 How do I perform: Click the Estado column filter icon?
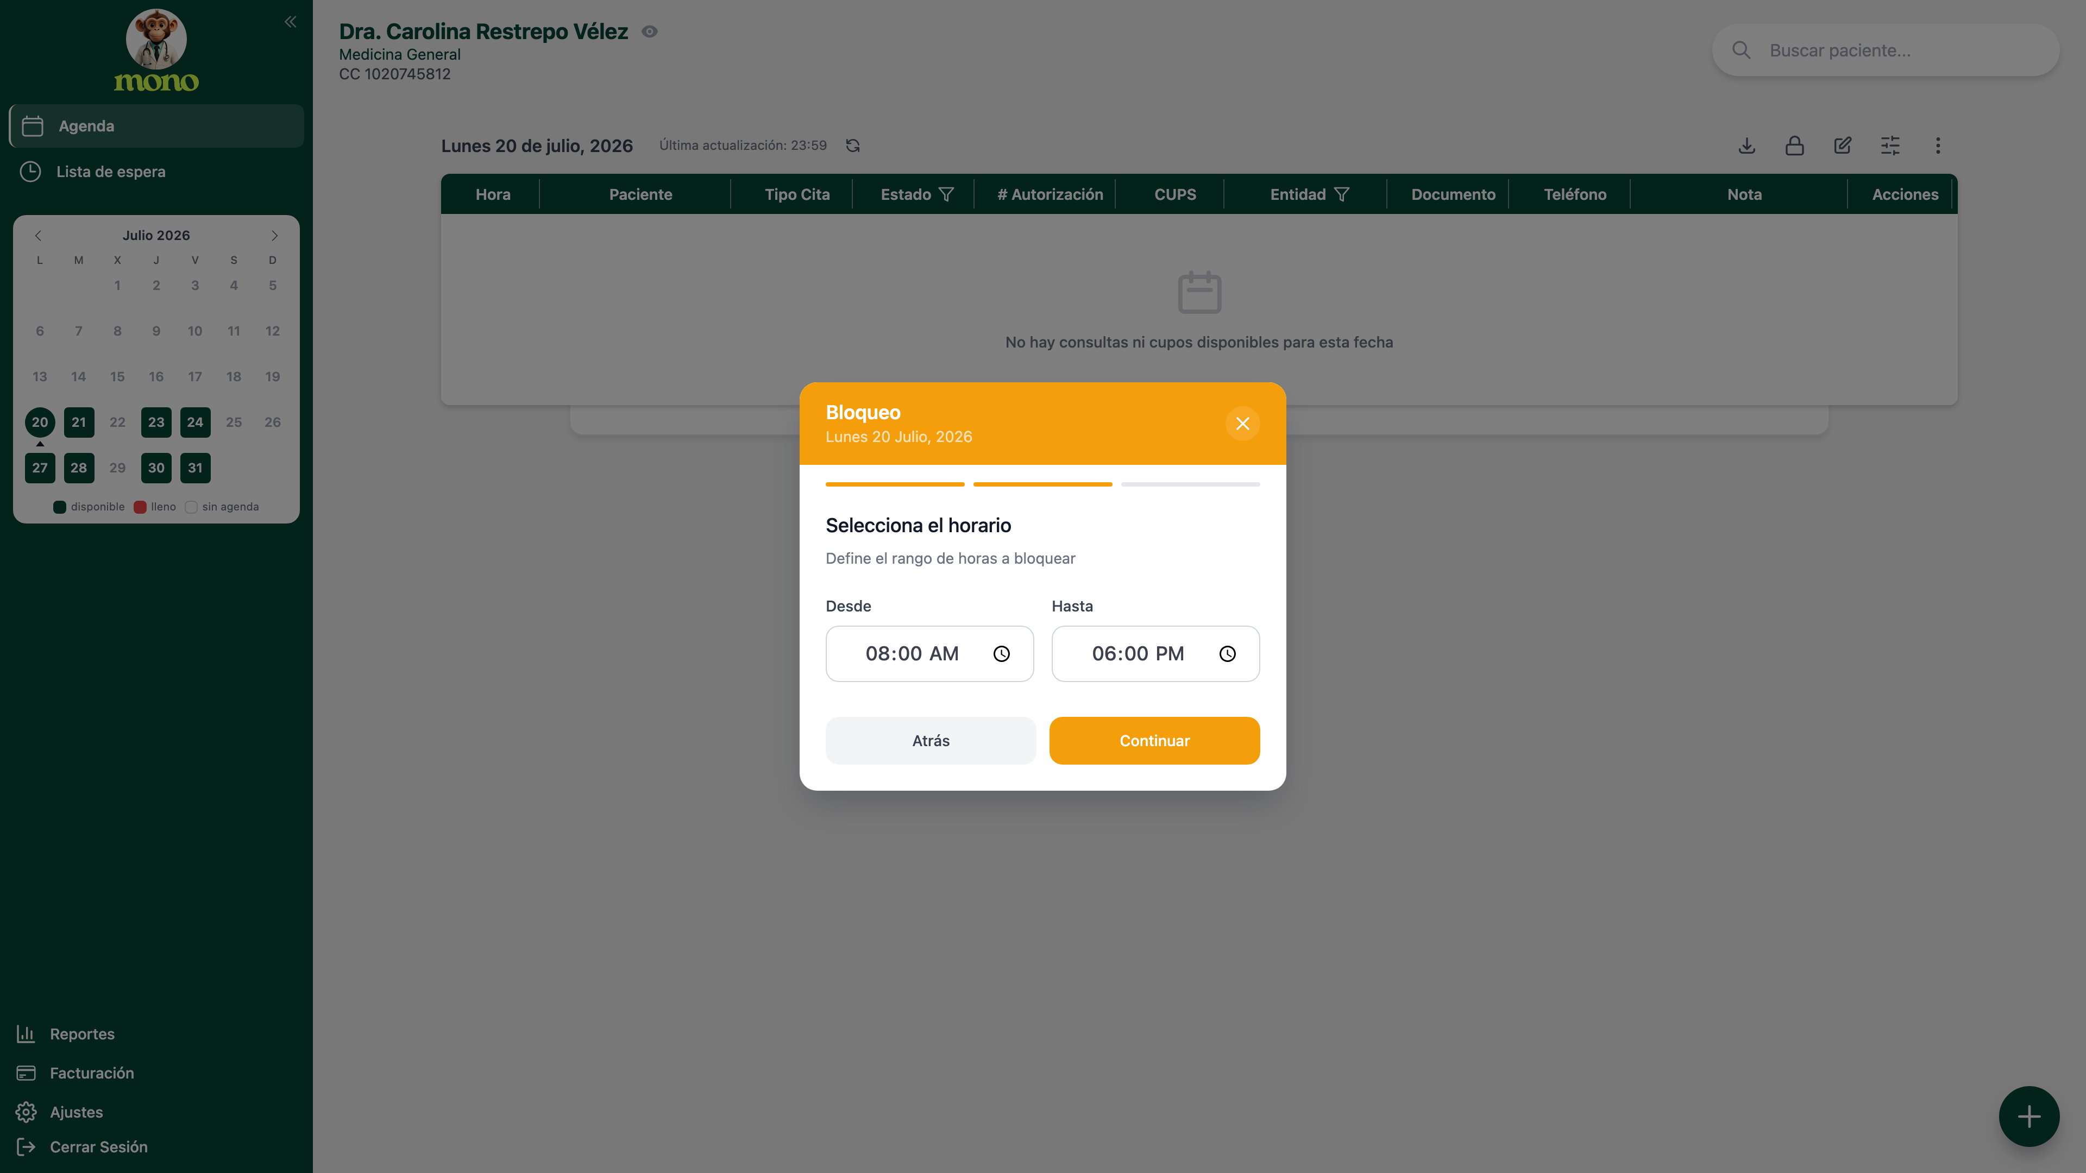946,194
